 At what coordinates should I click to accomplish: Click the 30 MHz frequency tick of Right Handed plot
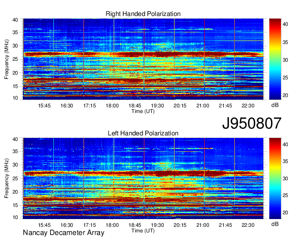point(15,46)
